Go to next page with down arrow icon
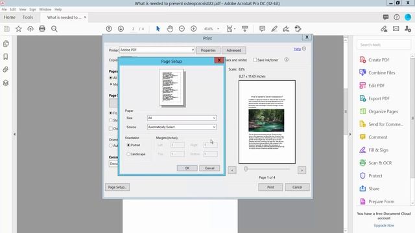Image resolution: width=415 pixels, height=233 pixels. tap(121, 28)
